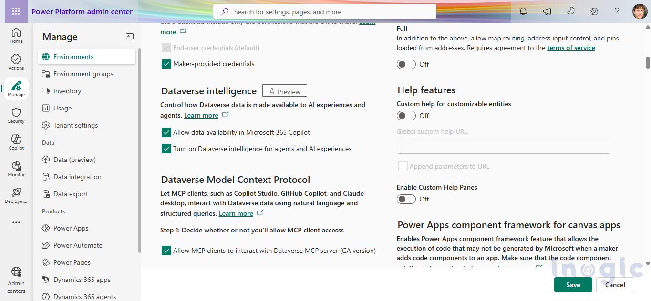Click the Preview badge button
This screenshot has height=301, width=651.
(285, 91)
